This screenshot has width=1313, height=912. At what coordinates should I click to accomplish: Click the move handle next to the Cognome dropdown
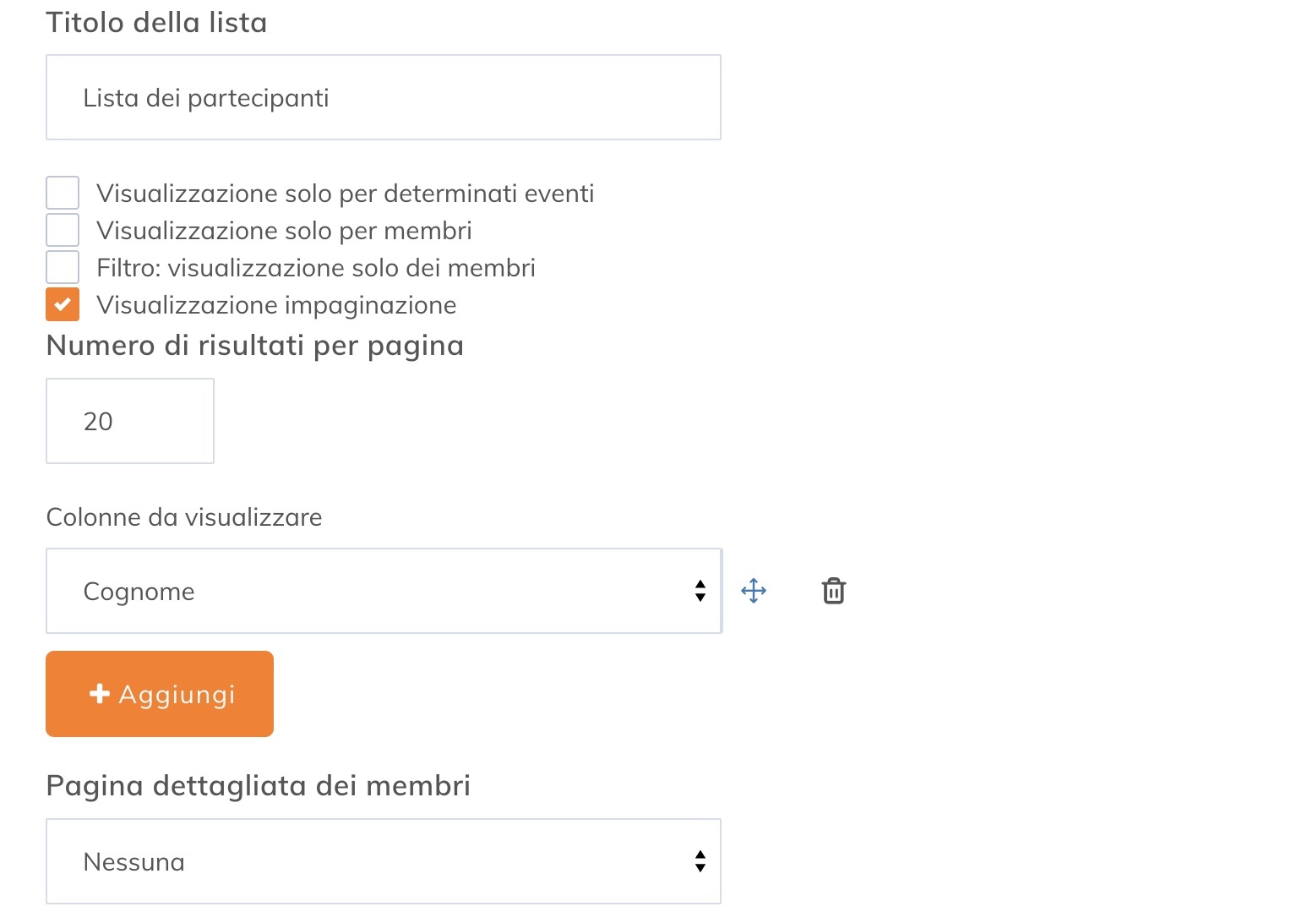tap(753, 591)
